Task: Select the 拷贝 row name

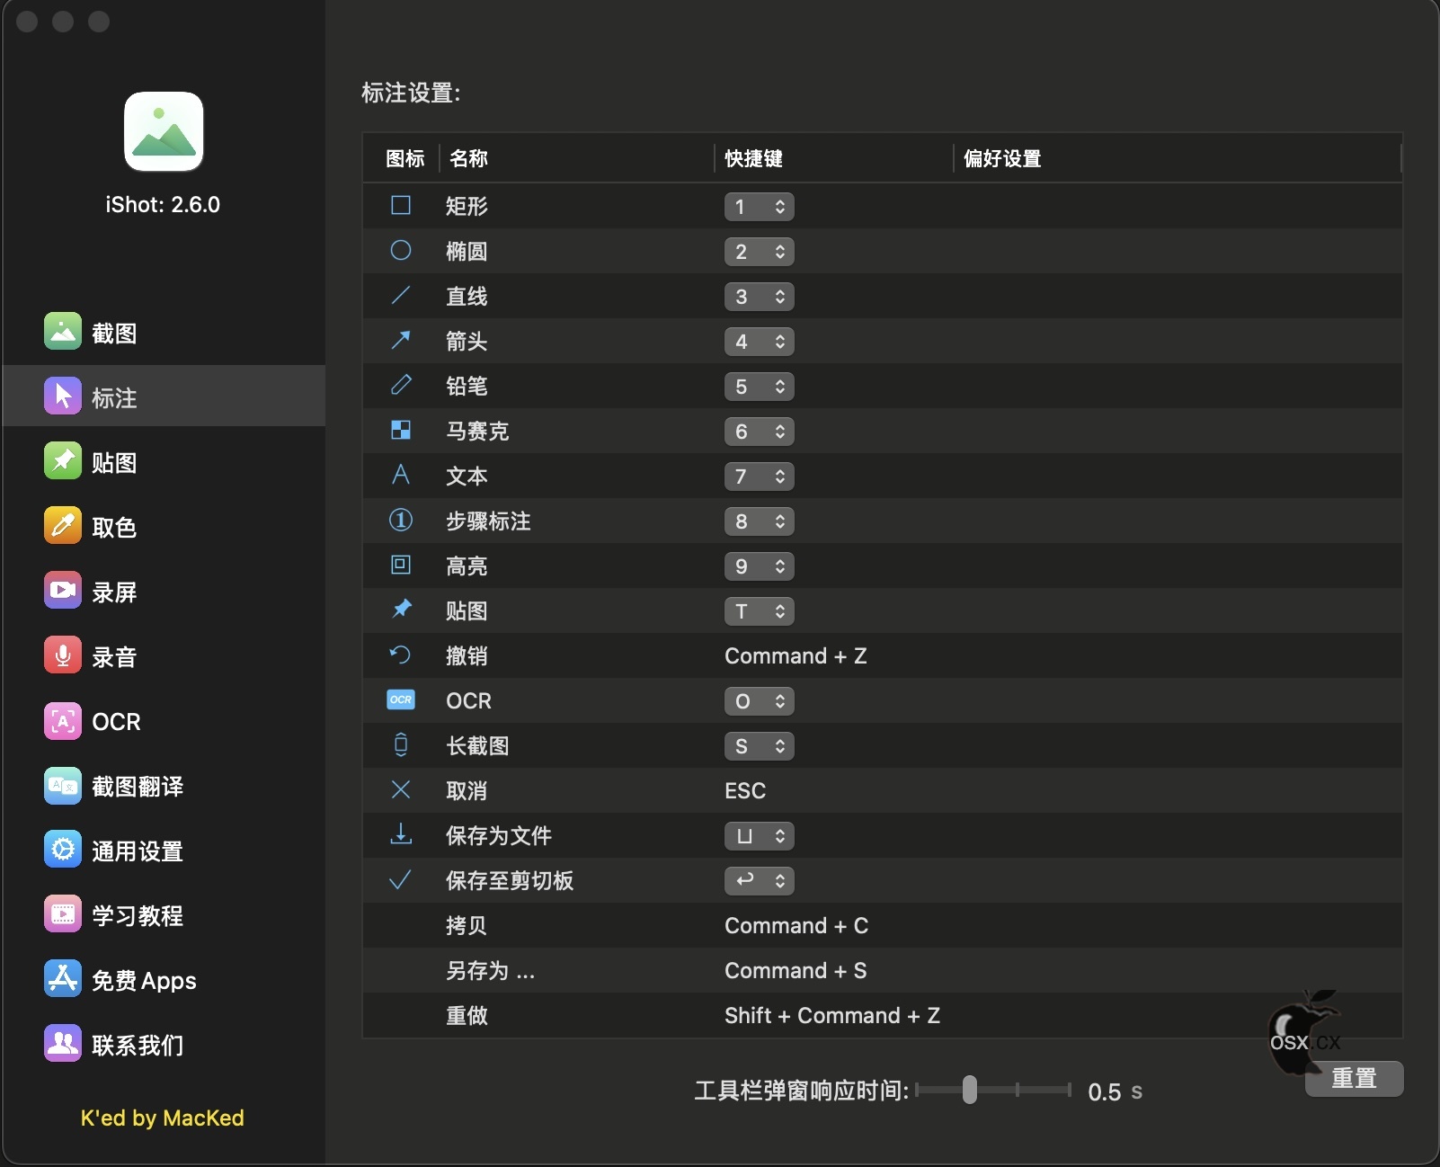Action: click(467, 925)
